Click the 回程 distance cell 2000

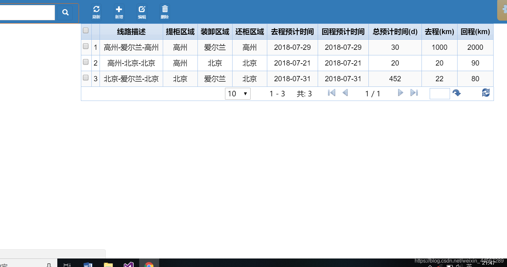tap(475, 48)
